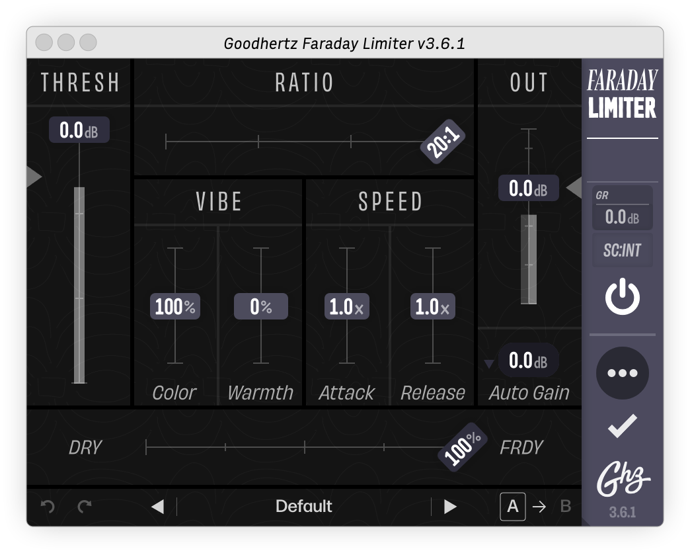Click the Release 1.0x slider handle

point(432,306)
